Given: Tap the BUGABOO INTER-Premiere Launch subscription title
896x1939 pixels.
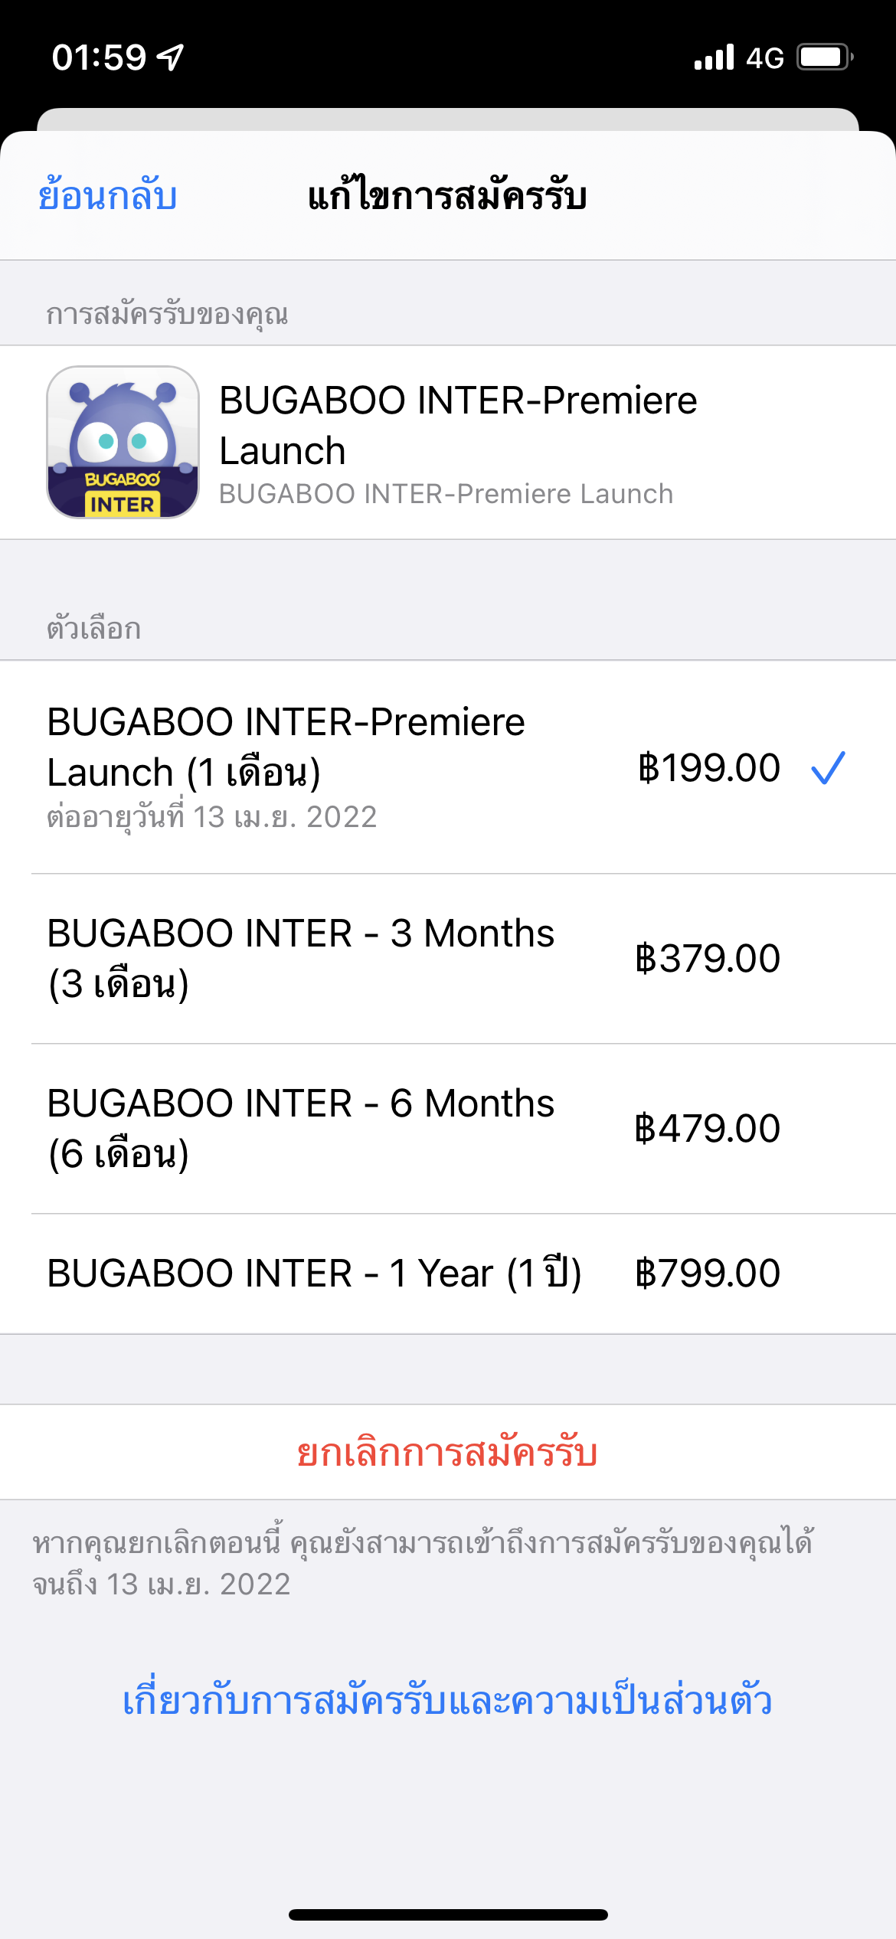Looking at the screenshot, I should 458,425.
